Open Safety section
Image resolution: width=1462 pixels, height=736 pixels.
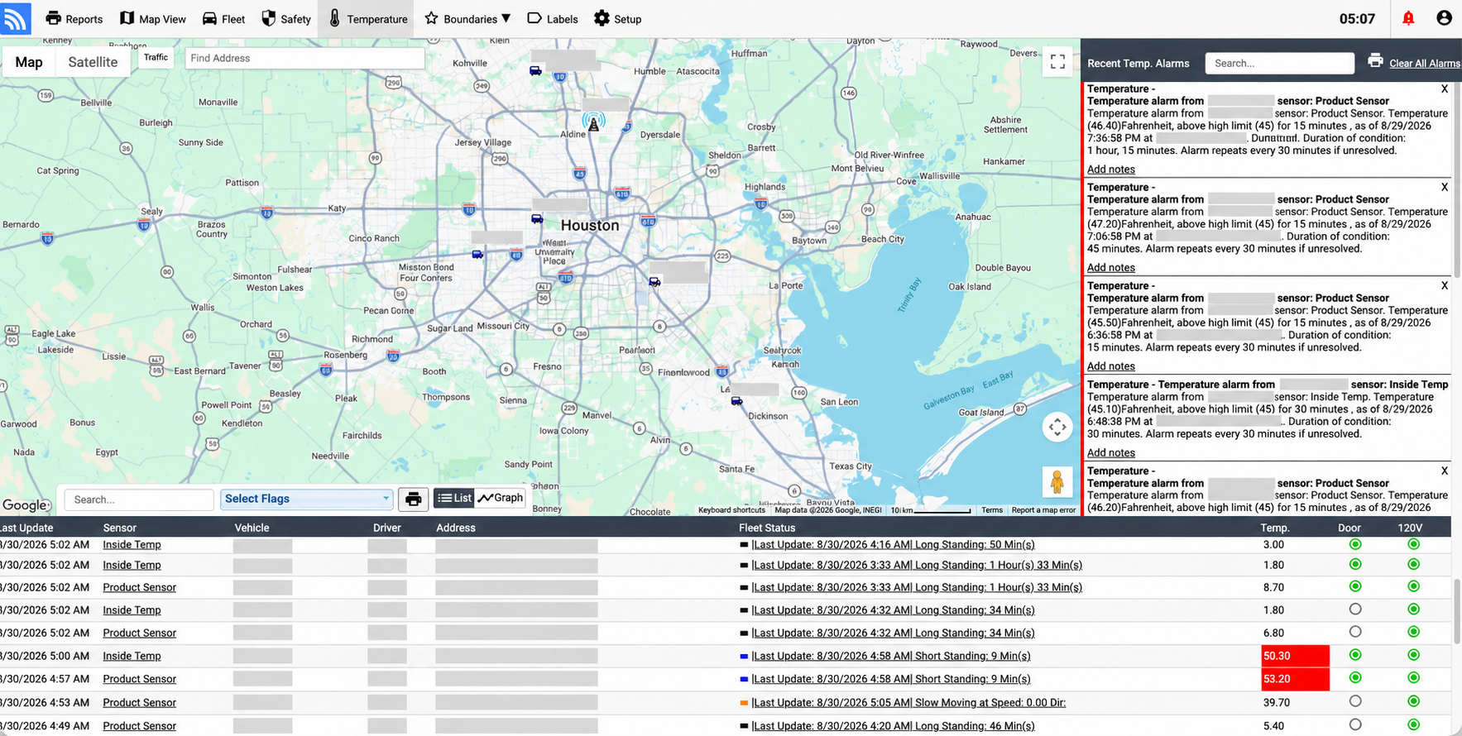286,18
